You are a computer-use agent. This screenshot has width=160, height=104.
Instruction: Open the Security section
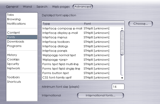[x=22, y=64]
